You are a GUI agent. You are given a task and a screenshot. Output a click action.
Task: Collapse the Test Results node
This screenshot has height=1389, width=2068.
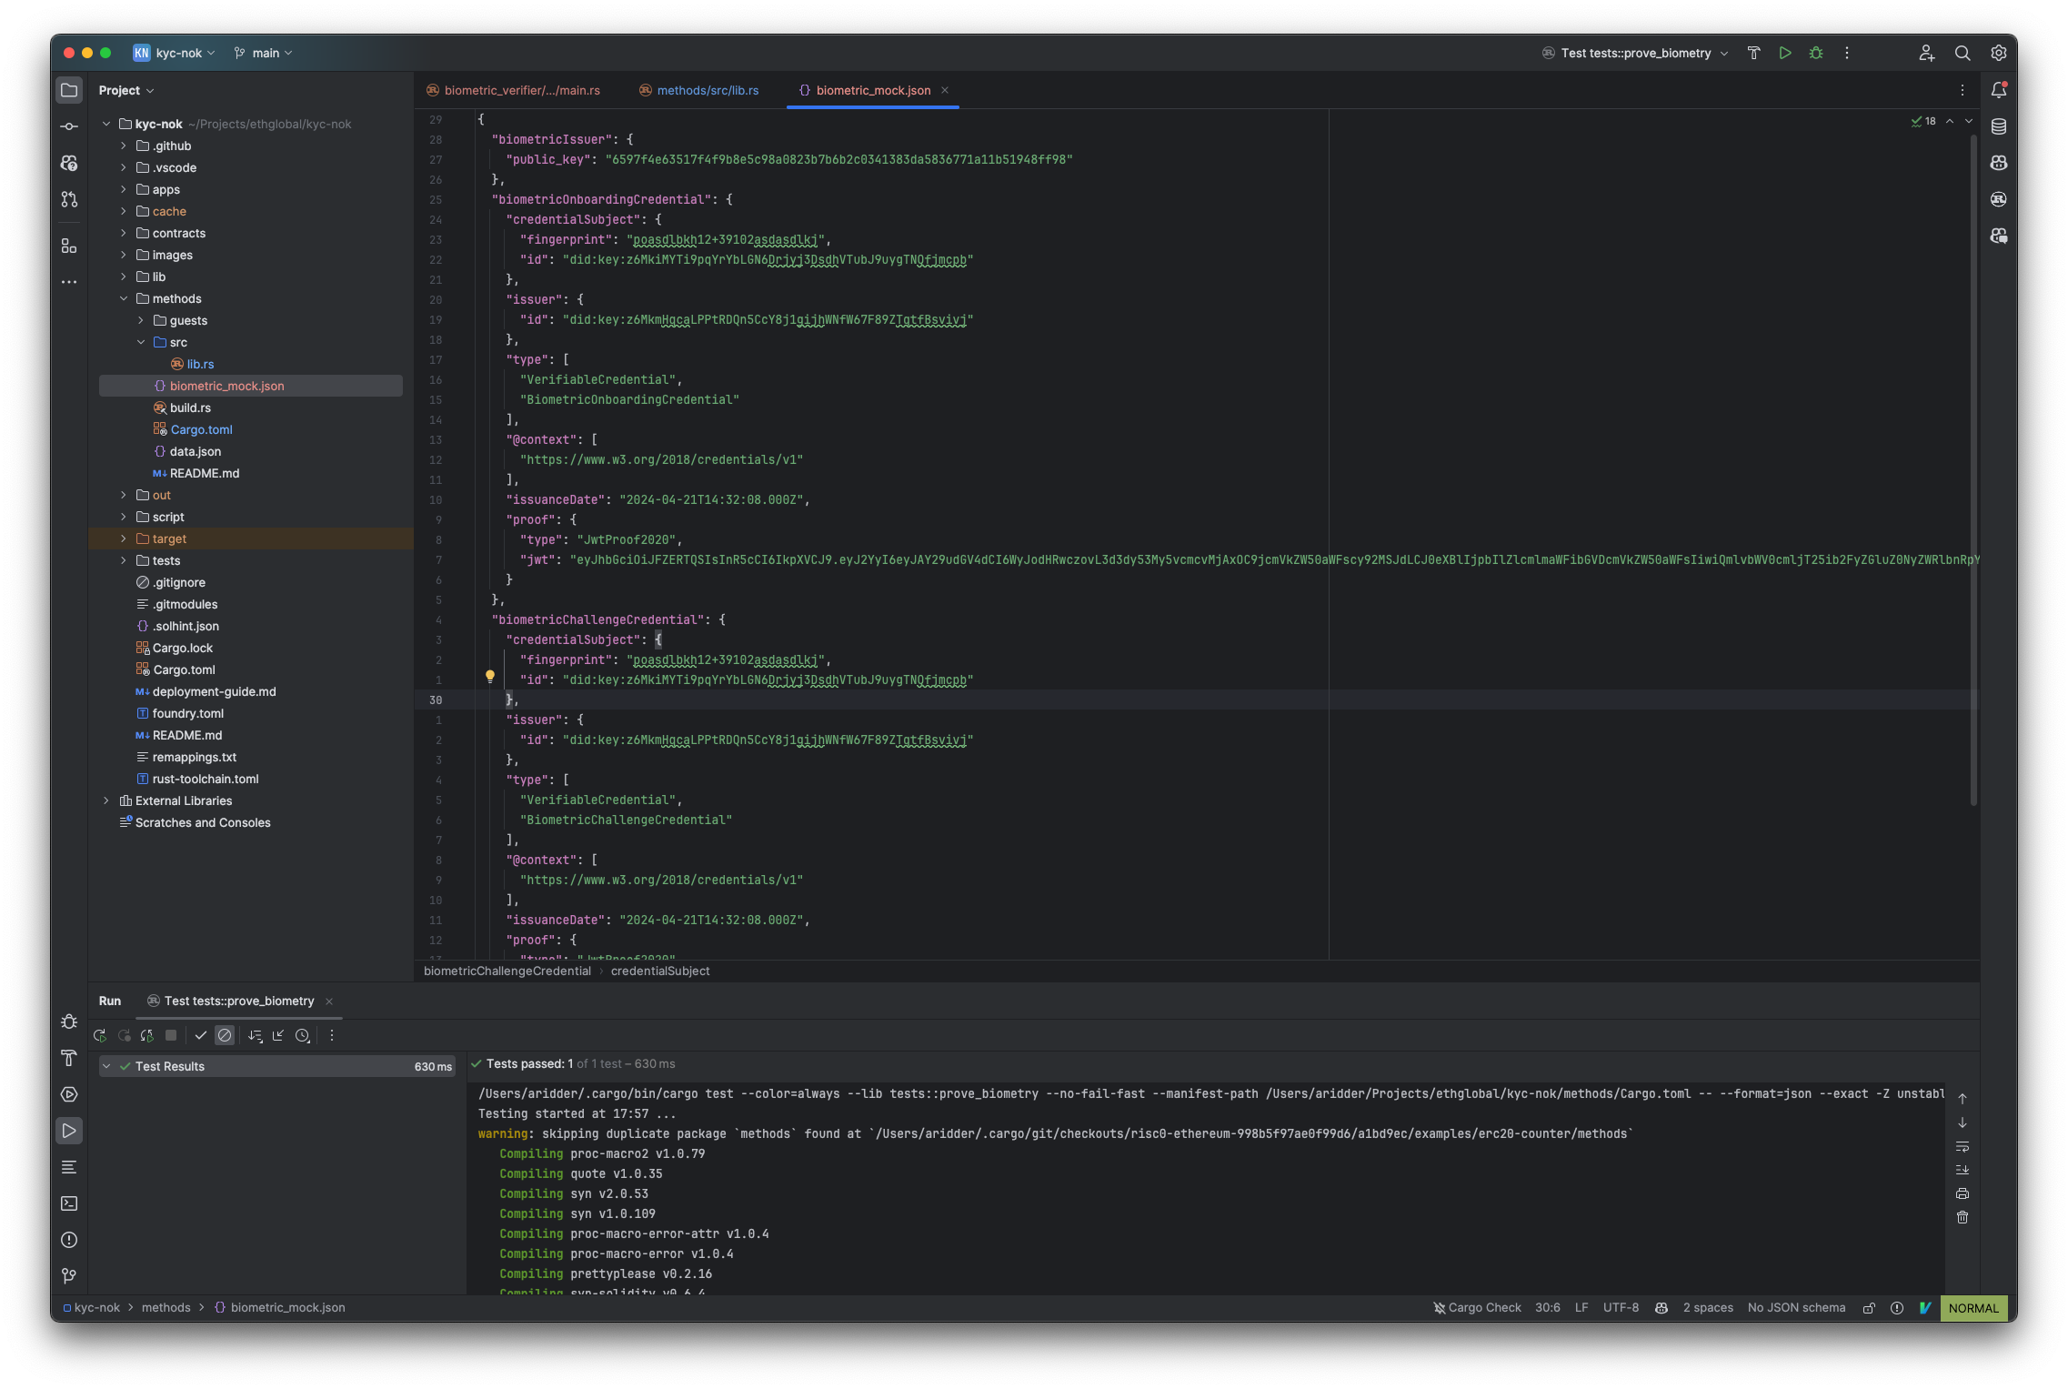pos(106,1066)
